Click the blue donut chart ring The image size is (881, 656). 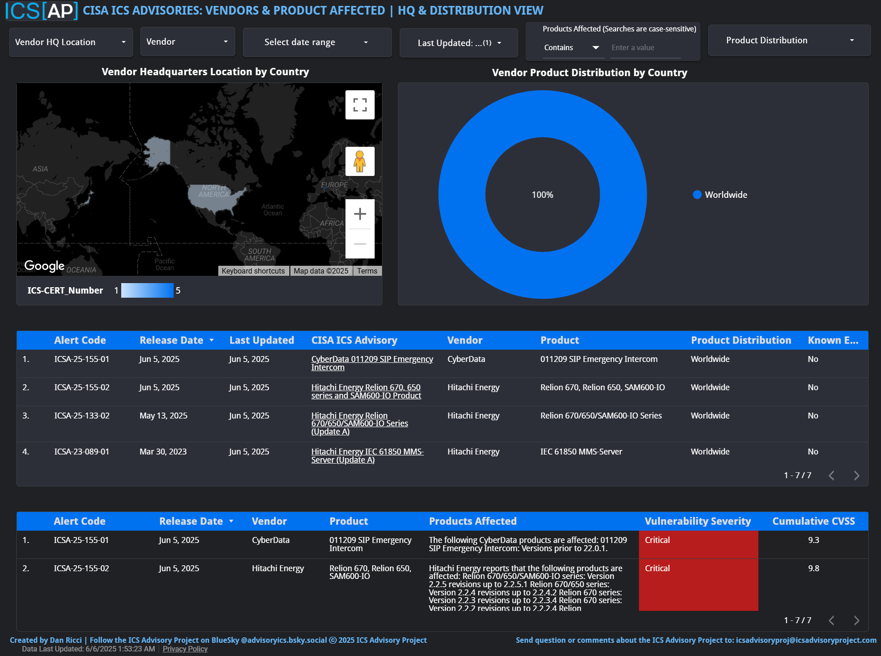[463, 195]
